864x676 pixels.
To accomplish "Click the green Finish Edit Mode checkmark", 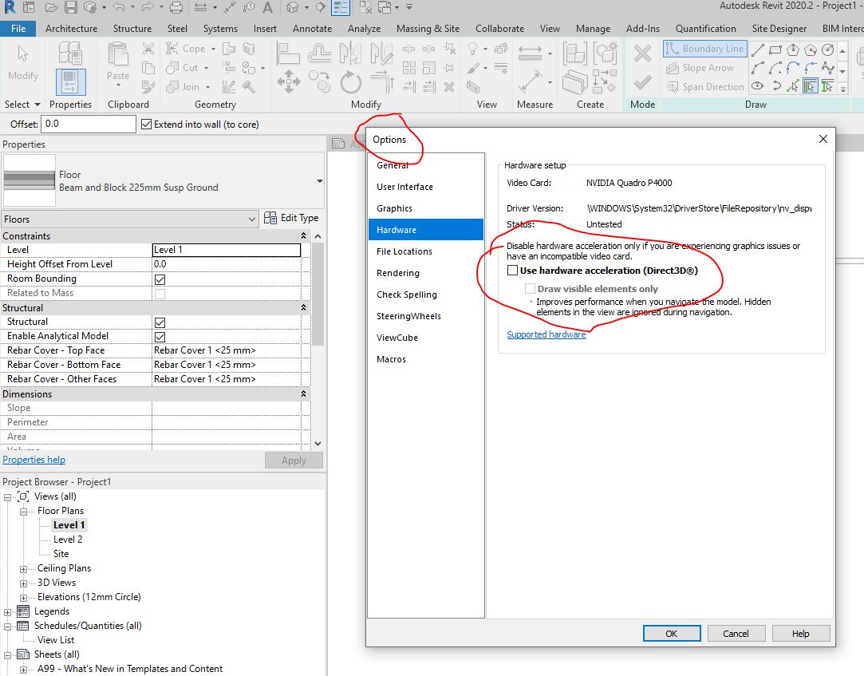I will click(x=642, y=83).
